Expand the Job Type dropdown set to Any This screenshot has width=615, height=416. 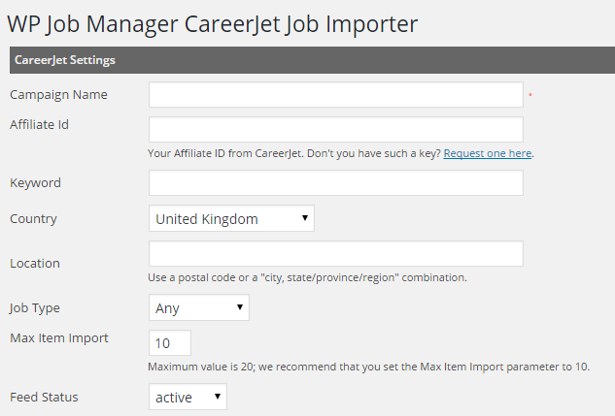(x=198, y=307)
